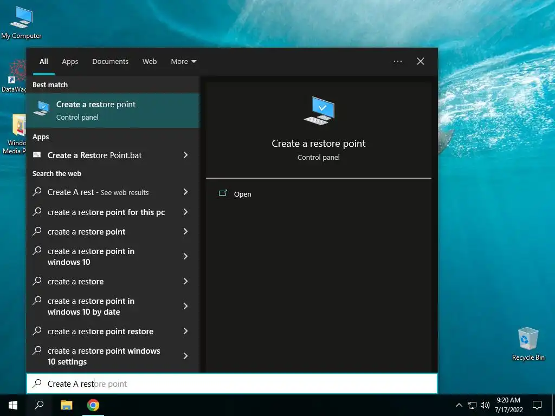Viewport: 555px width, 416px height.
Task: Click the Open link icon in preview pane
Action: click(223, 193)
